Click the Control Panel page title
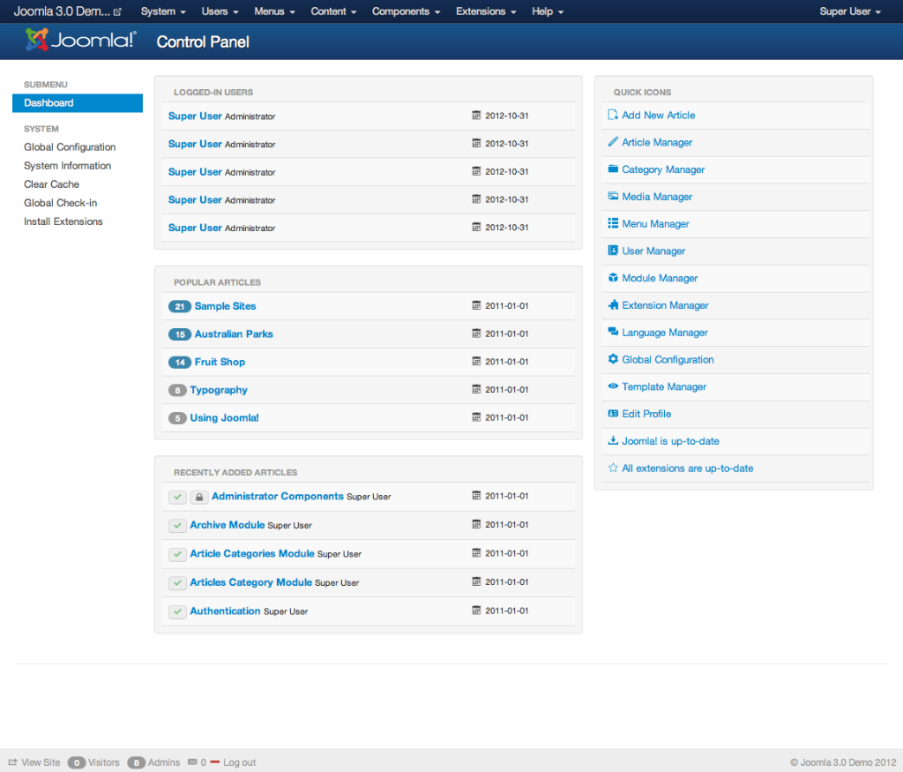This screenshot has width=903, height=772. pos(203,41)
